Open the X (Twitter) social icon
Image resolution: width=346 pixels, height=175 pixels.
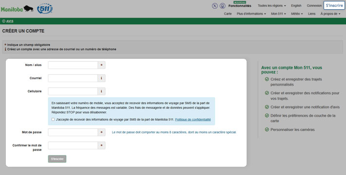215,6
